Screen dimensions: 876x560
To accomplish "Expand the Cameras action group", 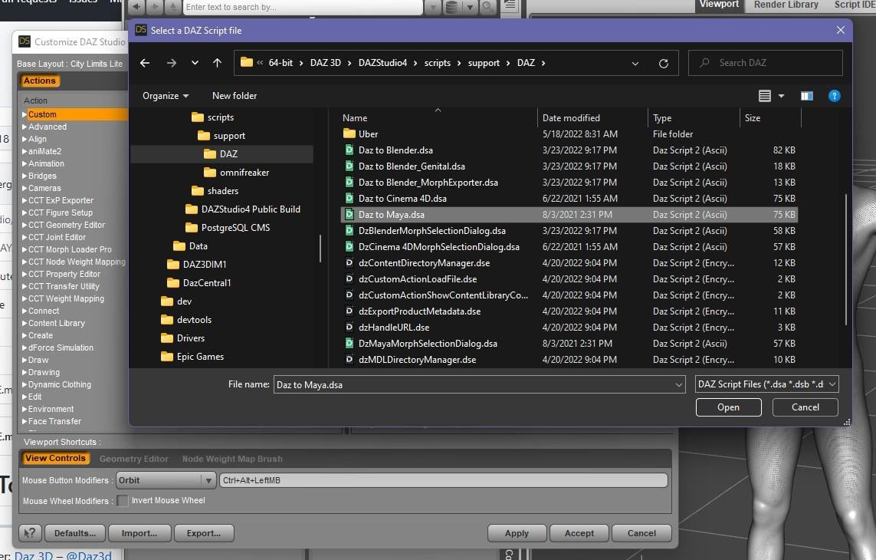I will tap(25, 189).
